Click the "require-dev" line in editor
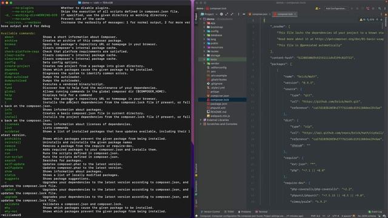Screen dimensions: 388x218 296,183
